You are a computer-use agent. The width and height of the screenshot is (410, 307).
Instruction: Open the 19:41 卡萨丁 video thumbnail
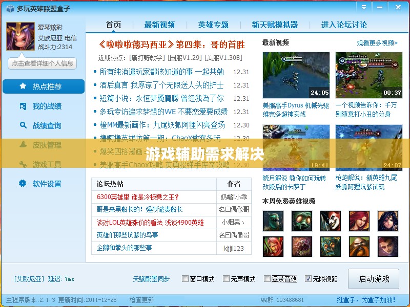point(296,148)
